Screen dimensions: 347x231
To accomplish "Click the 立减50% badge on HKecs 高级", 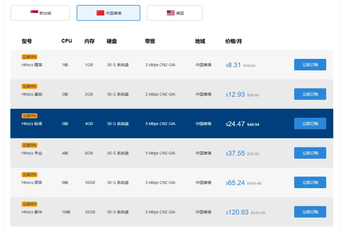I will (29, 175).
